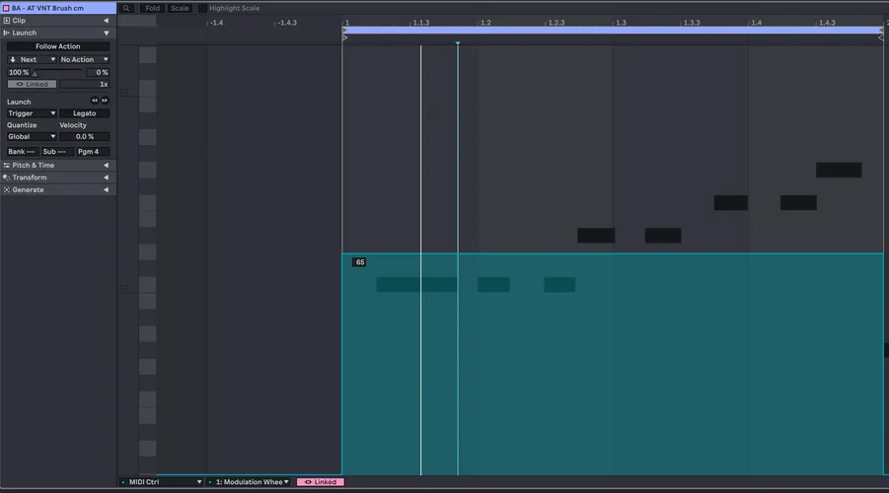
Task: Click the Transform panel icon
Action: pos(7,177)
